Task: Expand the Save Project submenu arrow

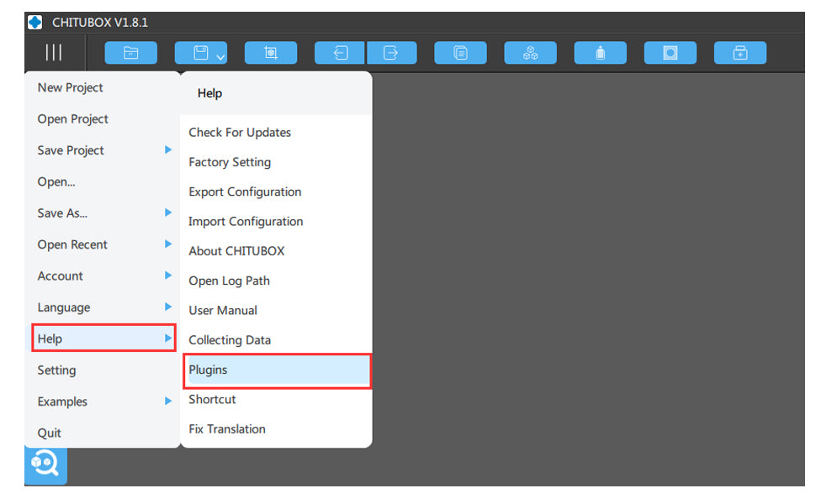Action: point(168,150)
